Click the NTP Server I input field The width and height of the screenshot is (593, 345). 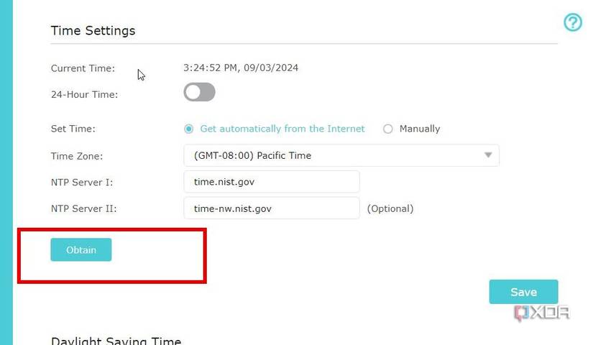pyautogui.click(x=272, y=182)
